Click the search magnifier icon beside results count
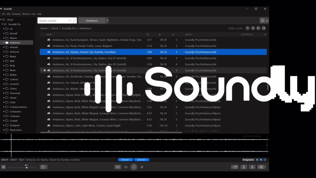The height and width of the screenshot is (178, 316). (248, 28)
